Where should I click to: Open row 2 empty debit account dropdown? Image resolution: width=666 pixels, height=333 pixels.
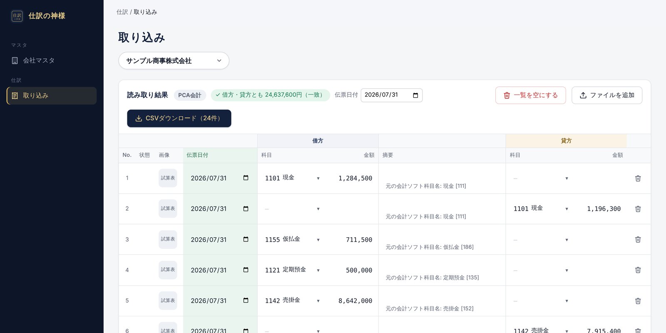click(x=292, y=209)
